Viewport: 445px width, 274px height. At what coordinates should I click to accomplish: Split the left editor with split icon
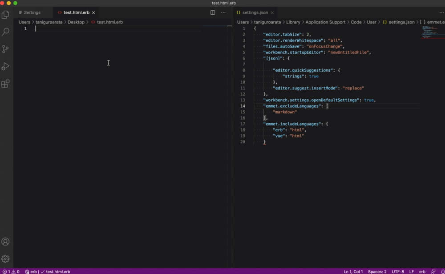213,12
